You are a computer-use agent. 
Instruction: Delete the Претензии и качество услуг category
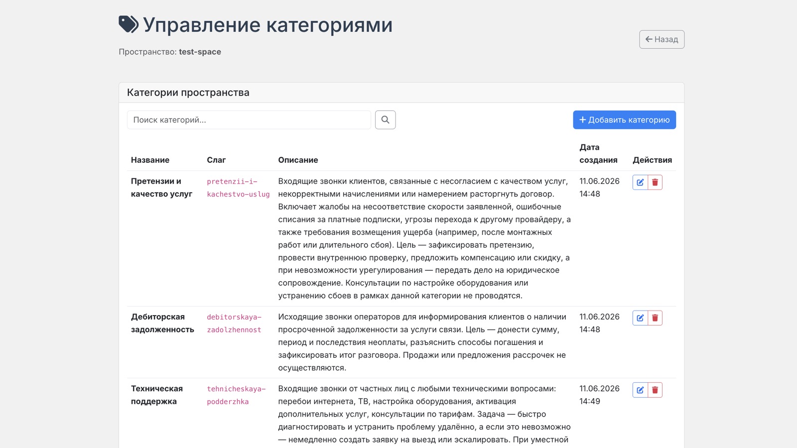(655, 182)
